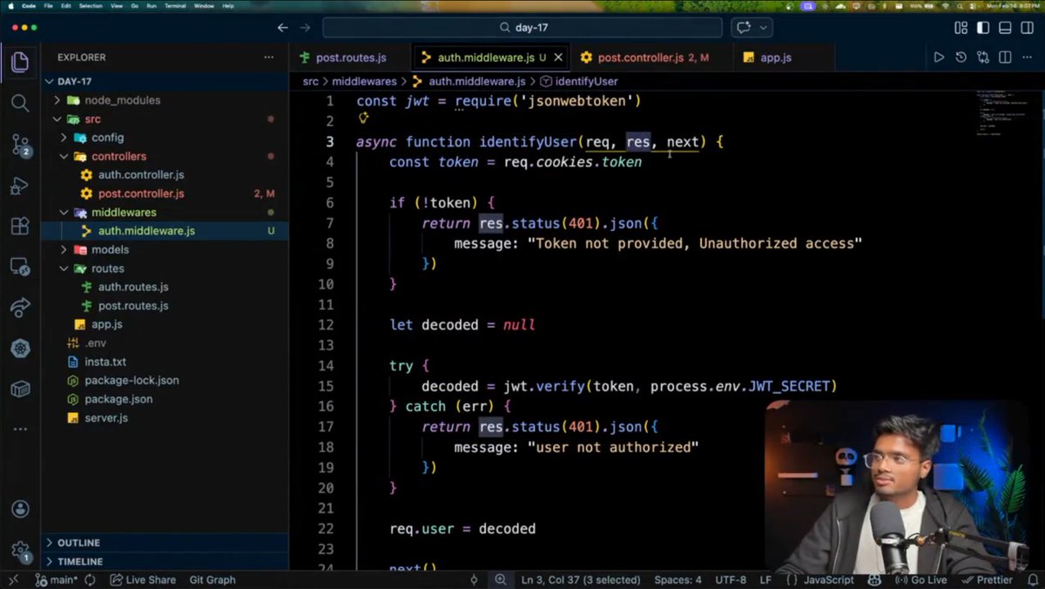This screenshot has width=1045, height=589.
Task: Expand the OUTLINE section
Action: pyautogui.click(x=165, y=543)
